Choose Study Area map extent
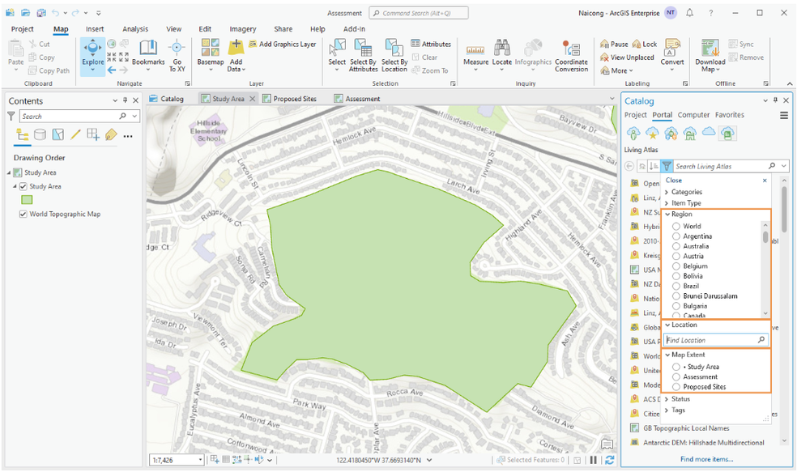Screen dimensions: 797x472 tap(676, 367)
